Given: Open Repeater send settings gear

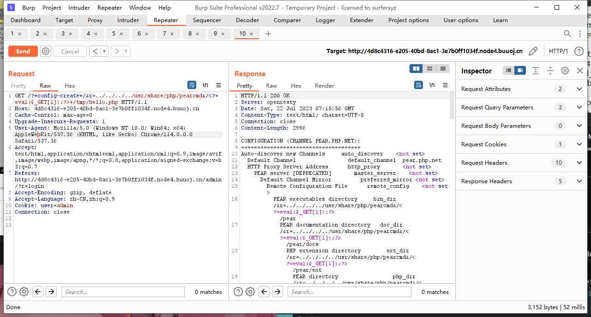Looking at the screenshot, I should [x=46, y=51].
